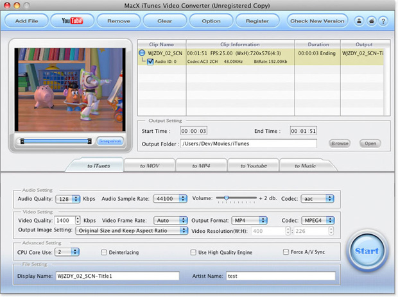
Task: Switch to the to MOV tab
Action: point(150,165)
